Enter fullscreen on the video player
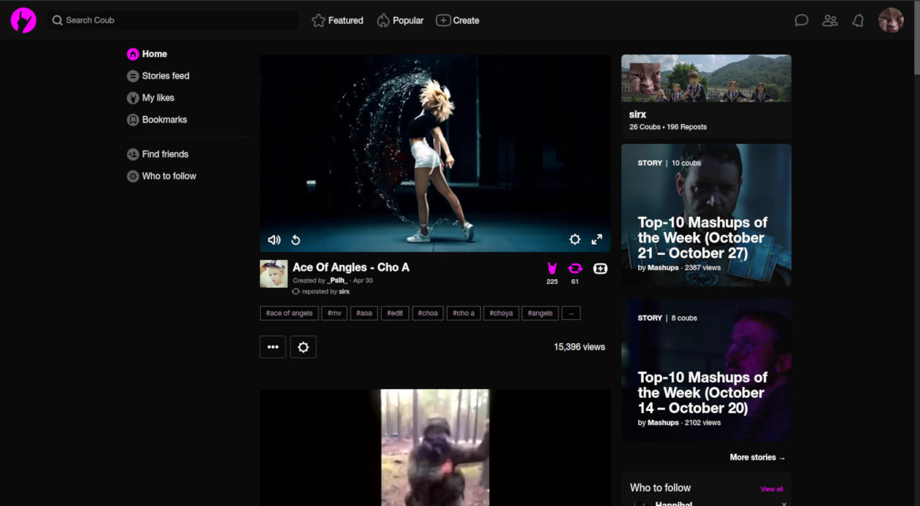This screenshot has height=506, width=920. 597,239
